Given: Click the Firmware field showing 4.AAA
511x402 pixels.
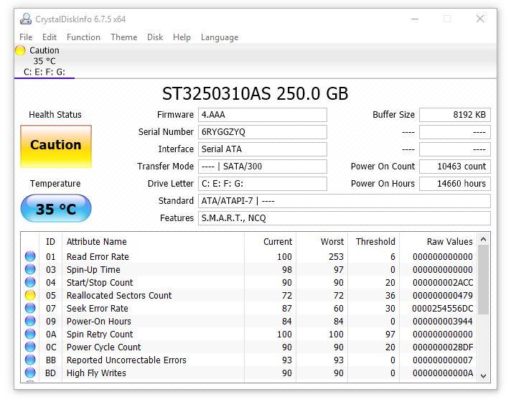Looking at the screenshot, I should pos(263,115).
